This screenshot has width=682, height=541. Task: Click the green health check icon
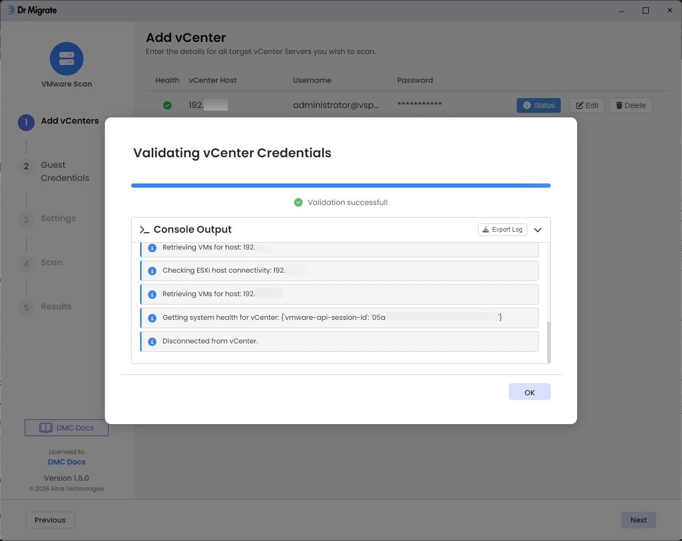167,105
